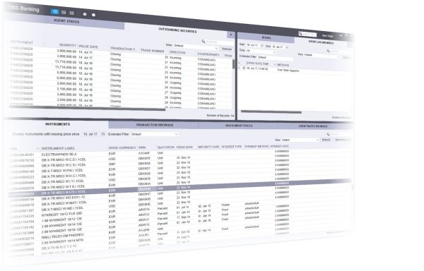Click clock icon on the event log entry
This screenshot has width=424, height=271.
point(244,68)
